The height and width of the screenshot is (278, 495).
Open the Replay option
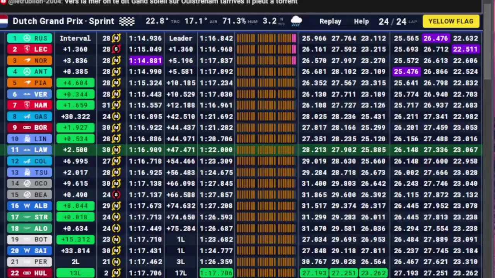330,21
